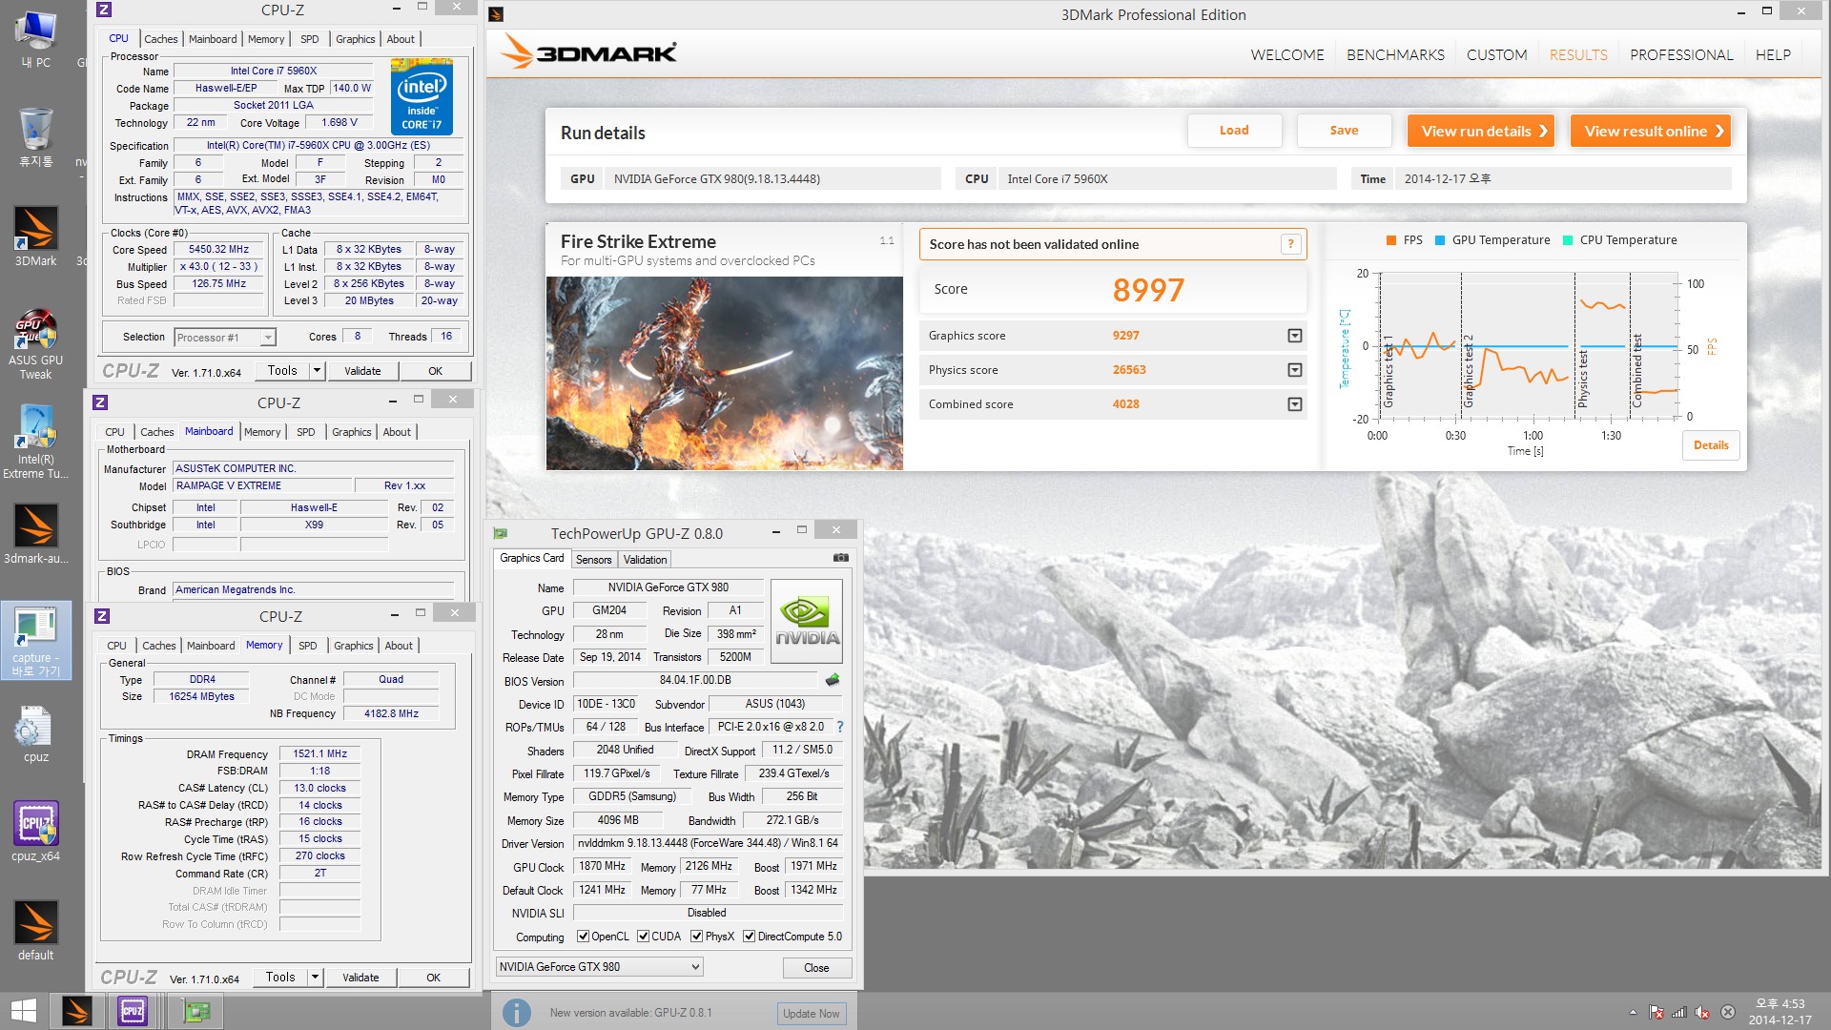
Task: Select the 3DMark desktop shortcut
Action: (36, 237)
